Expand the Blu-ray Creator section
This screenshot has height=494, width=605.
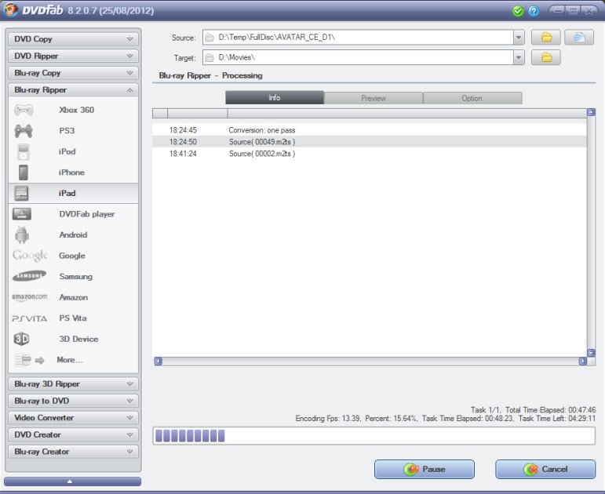coord(73,452)
